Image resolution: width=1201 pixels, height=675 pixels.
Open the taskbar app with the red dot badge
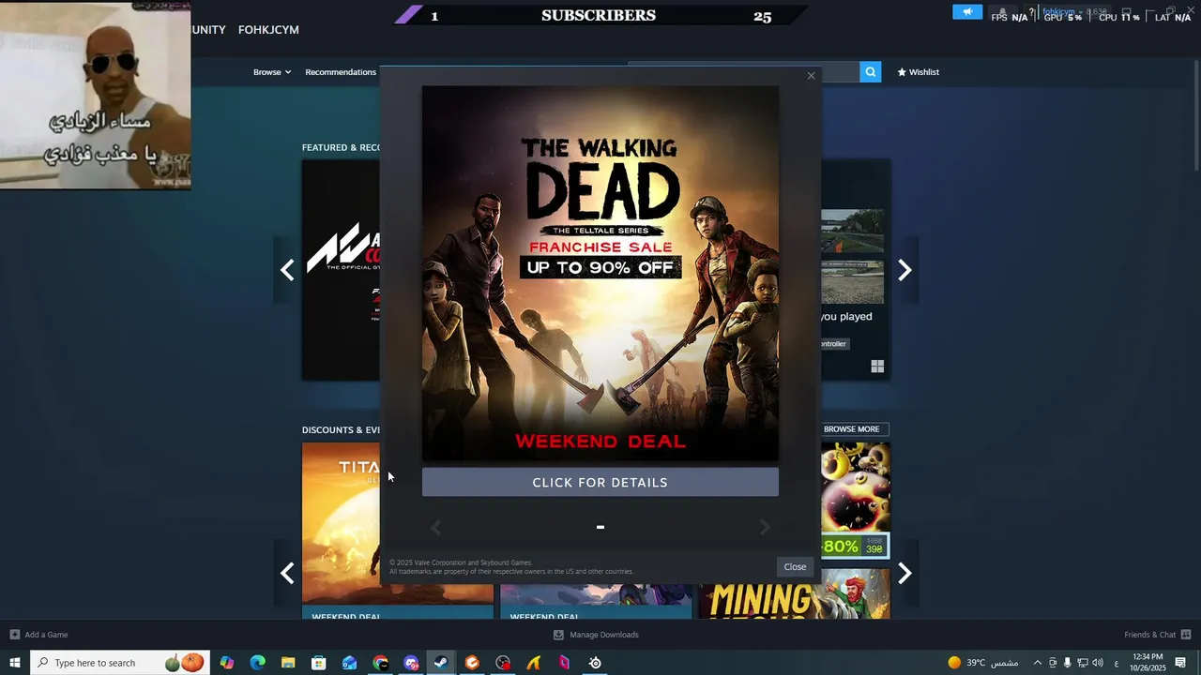click(x=503, y=663)
